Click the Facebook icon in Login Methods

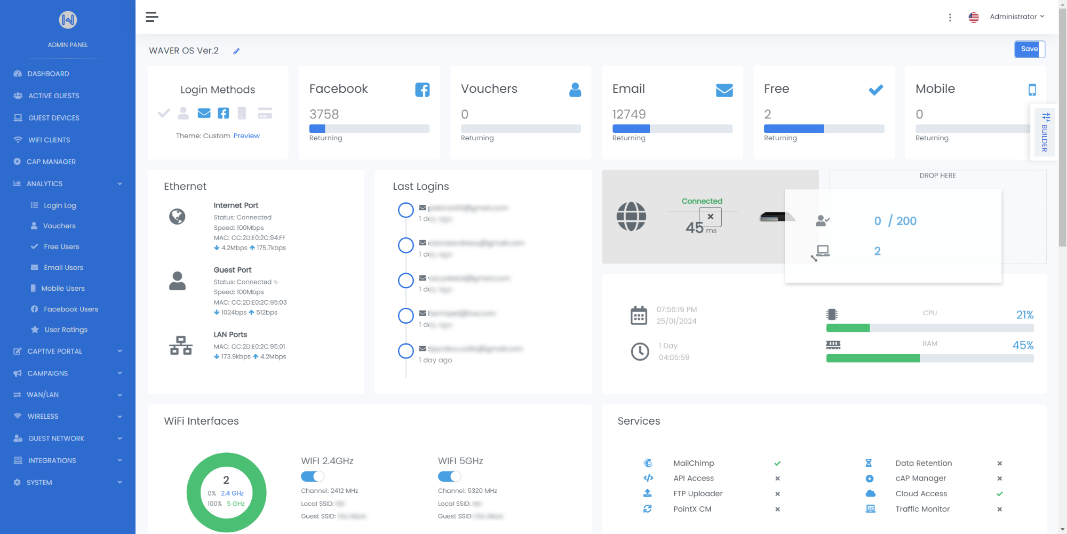click(224, 113)
